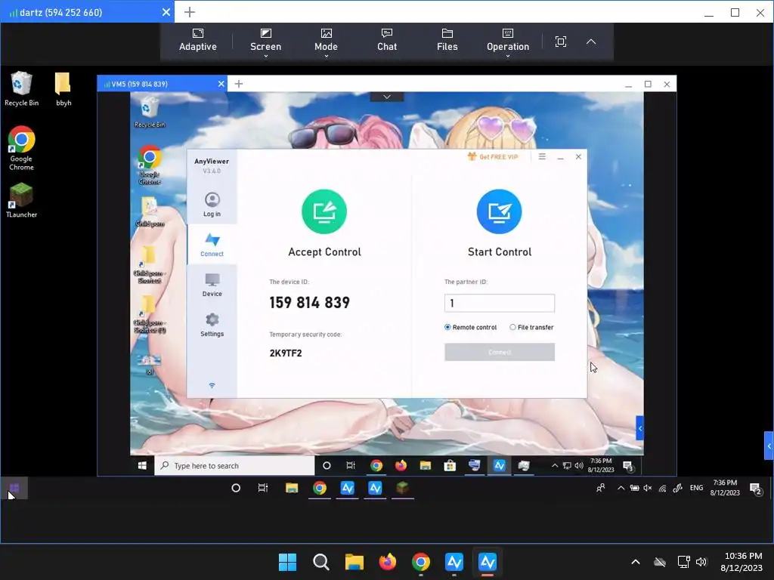774x580 pixels.
Task: Open File Explorer in the VM5 taskbar
Action: click(426, 465)
